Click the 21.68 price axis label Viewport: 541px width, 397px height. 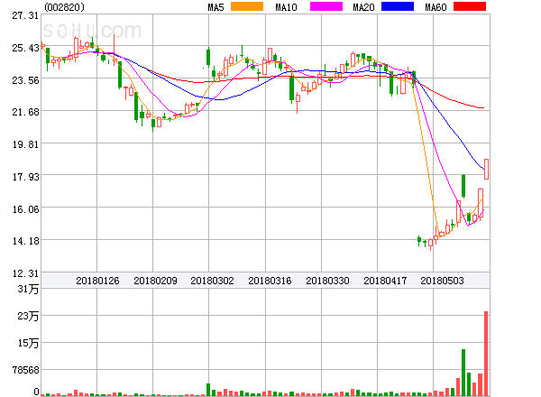tap(25, 112)
